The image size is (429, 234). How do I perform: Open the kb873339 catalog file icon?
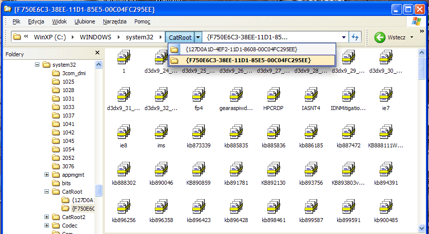198,131
